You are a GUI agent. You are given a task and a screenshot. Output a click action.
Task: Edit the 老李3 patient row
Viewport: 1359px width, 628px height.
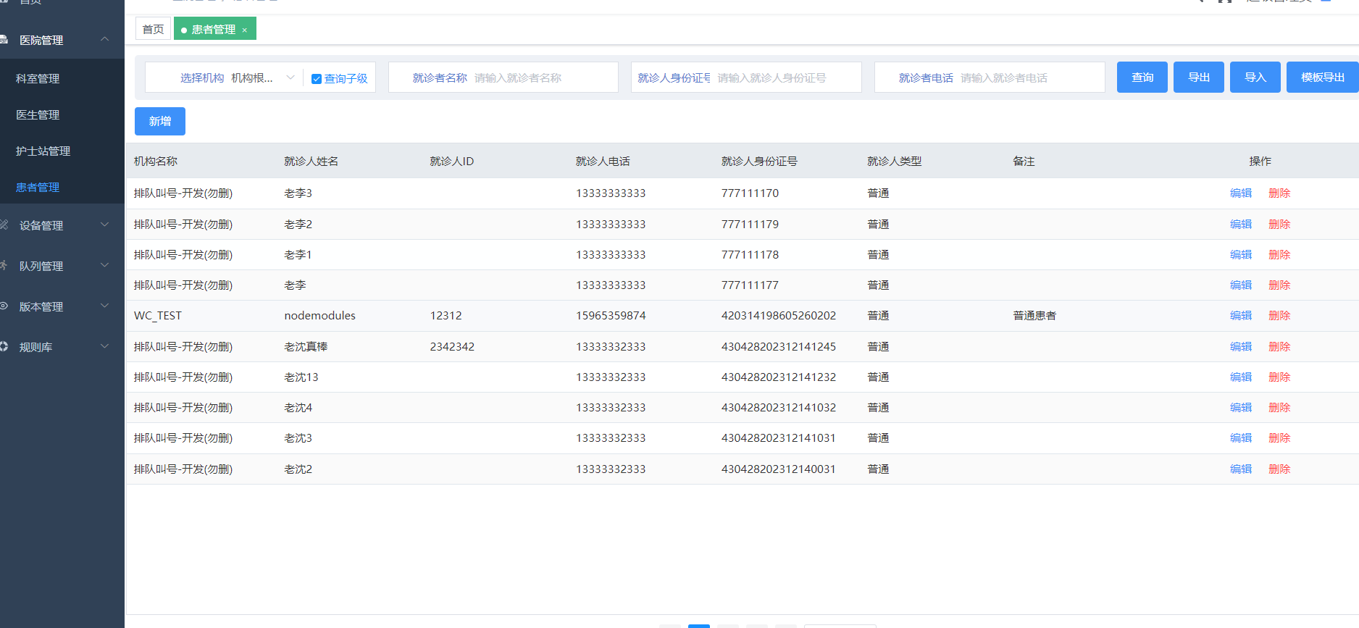[x=1241, y=193]
